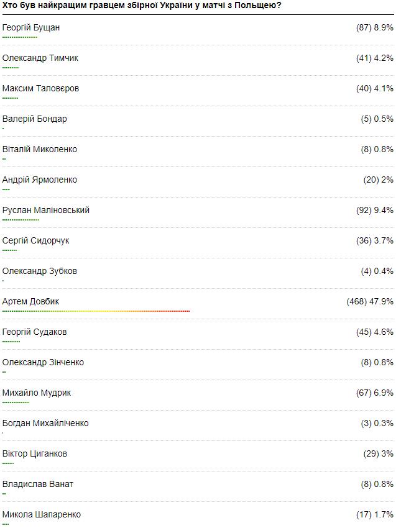The image size is (396, 528).
Task: Click the poll question title text
Action: point(142,6)
